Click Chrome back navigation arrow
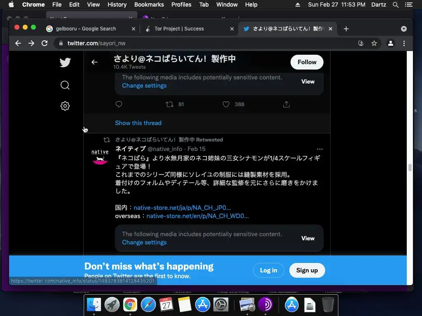 [18, 43]
